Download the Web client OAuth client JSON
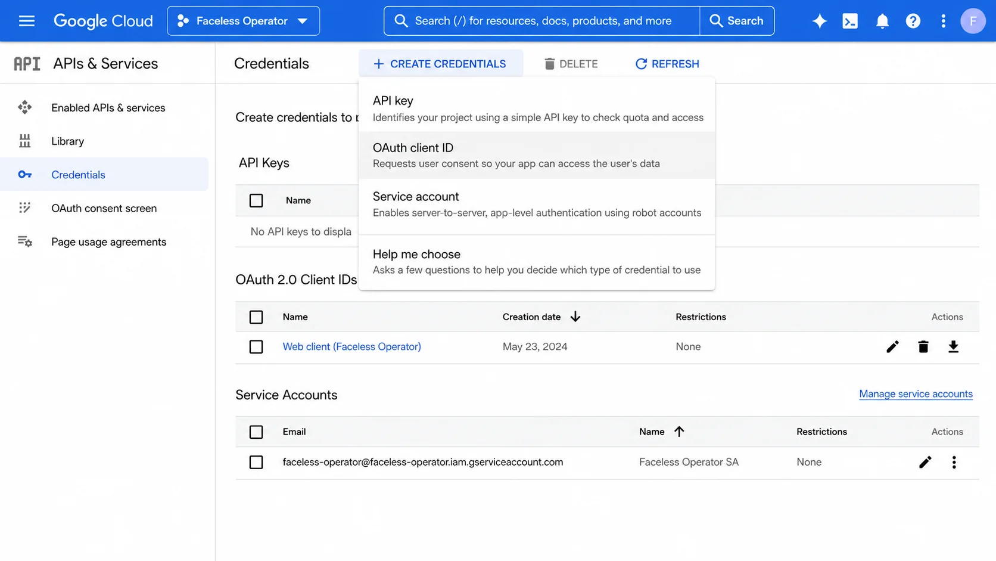996x561 pixels. click(x=953, y=347)
